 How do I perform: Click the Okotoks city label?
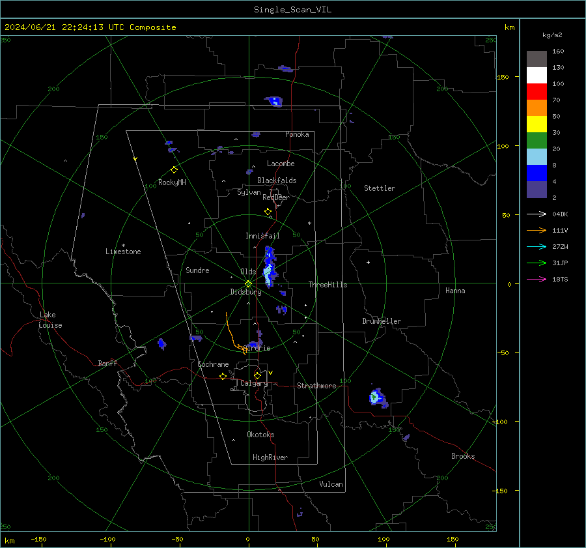tap(260, 435)
